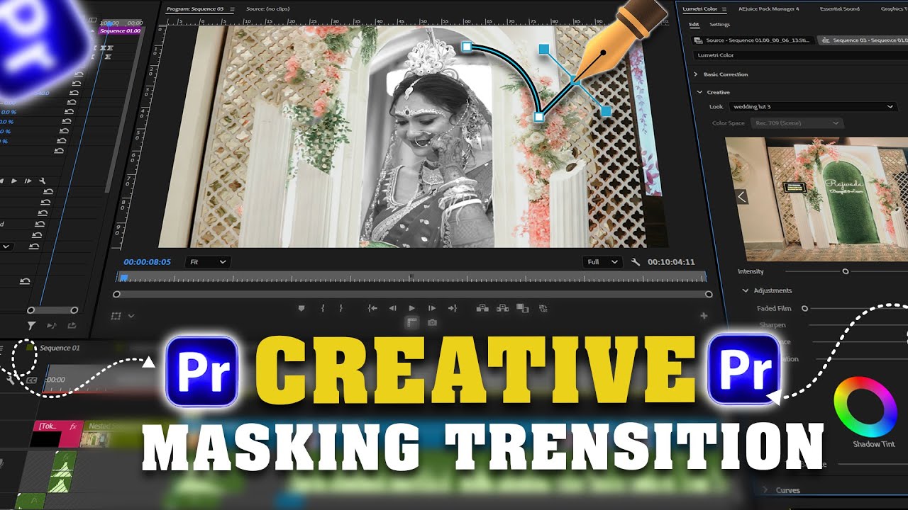Image resolution: width=908 pixels, height=510 pixels.
Task: Open the Color Space Rec. 709 dropdown
Action: coord(797,123)
